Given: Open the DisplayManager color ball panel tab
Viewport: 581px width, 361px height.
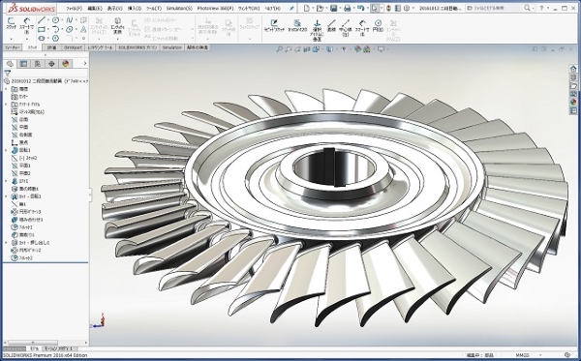Looking at the screenshot, I should click(66, 64).
